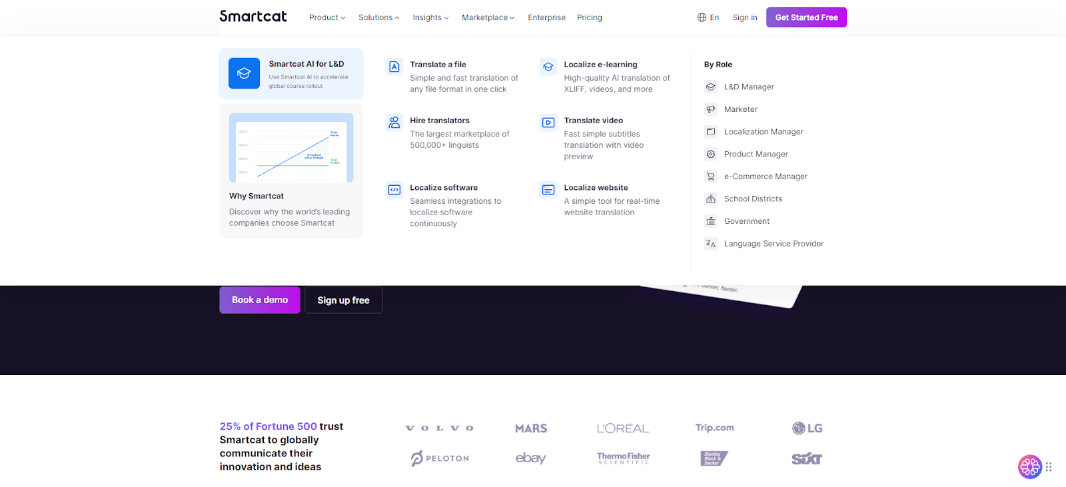Open the En language selector
This screenshot has height=487, width=1066.
(x=708, y=17)
